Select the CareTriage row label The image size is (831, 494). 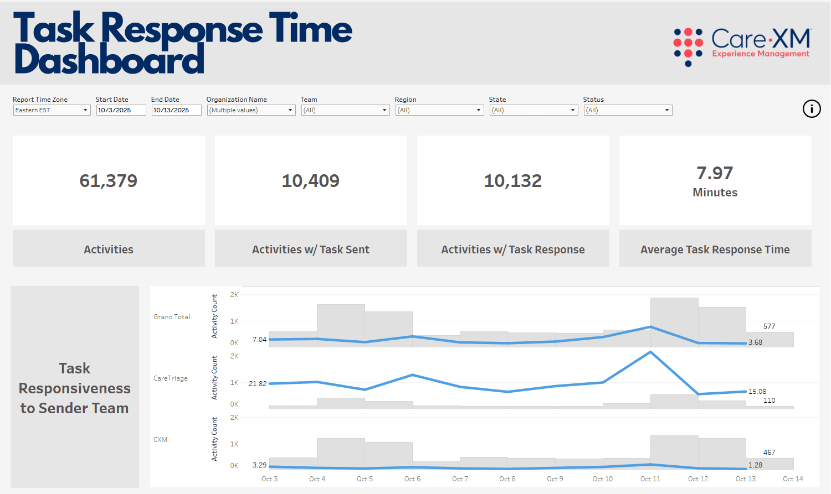pos(171,378)
